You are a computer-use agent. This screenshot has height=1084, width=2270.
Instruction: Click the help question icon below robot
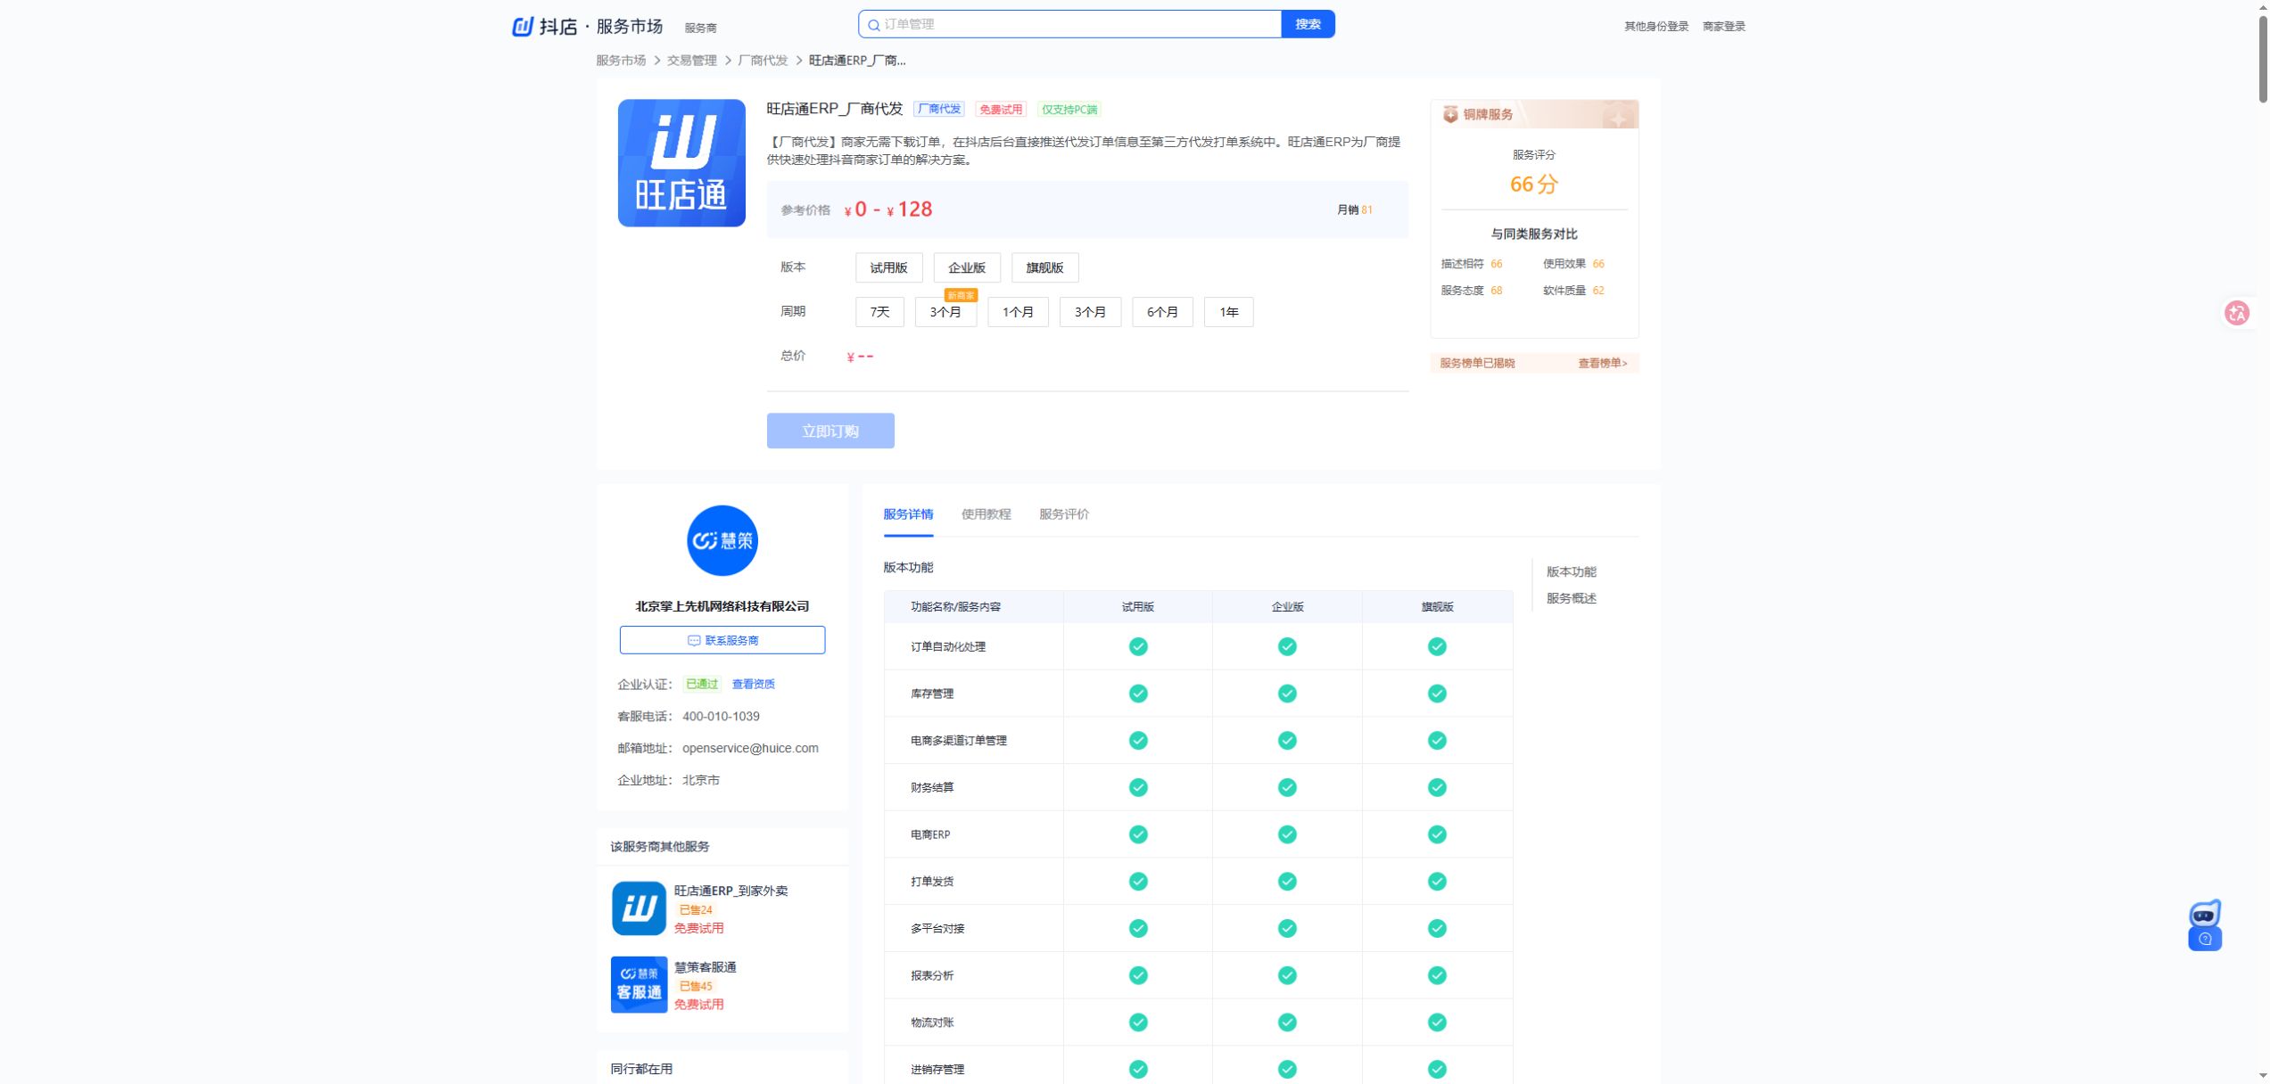pyautogui.click(x=2204, y=939)
